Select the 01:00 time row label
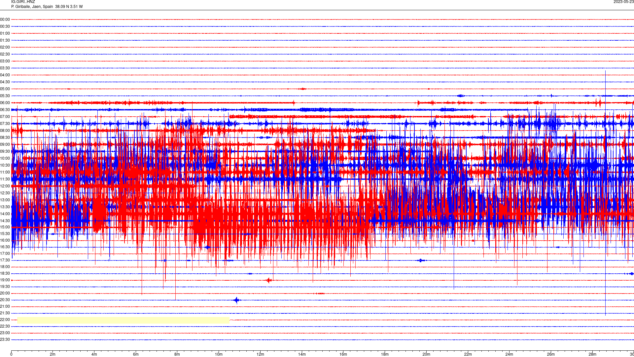Image resolution: width=634 pixels, height=357 pixels. tap(5, 33)
